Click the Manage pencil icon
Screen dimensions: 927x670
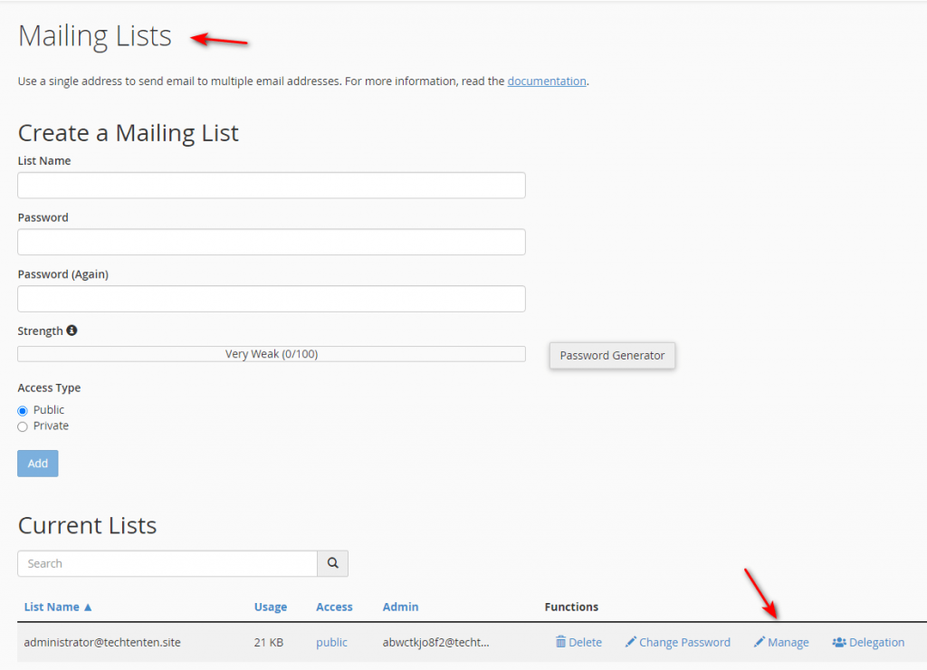click(761, 642)
